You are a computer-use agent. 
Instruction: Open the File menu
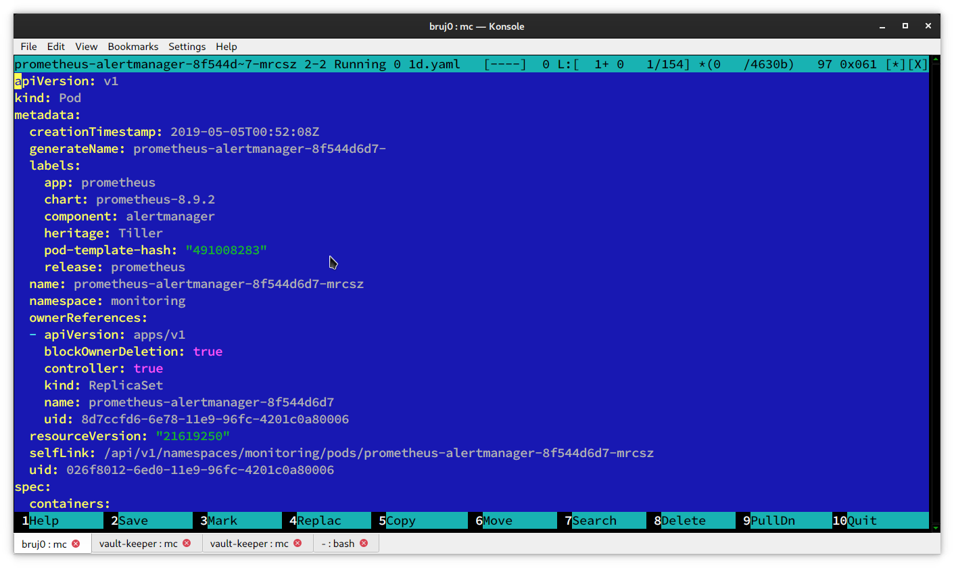point(28,47)
